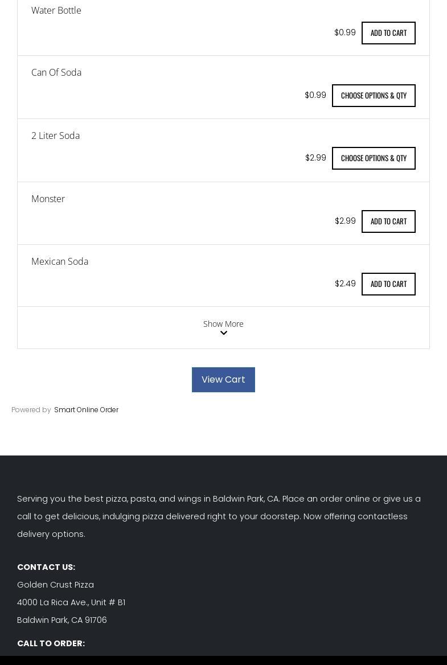Add the Water Bottle to cart
The height and width of the screenshot is (665, 447).
[x=388, y=33]
